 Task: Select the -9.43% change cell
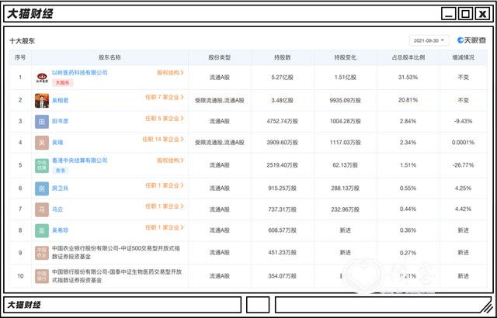click(x=463, y=121)
